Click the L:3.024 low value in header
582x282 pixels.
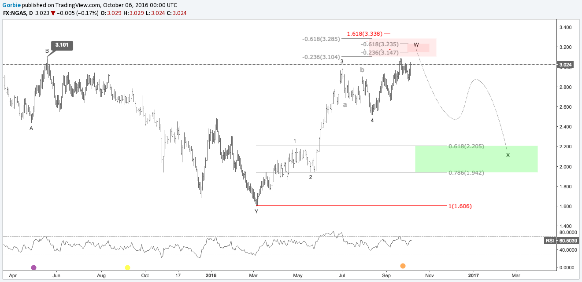pos(156,13)
